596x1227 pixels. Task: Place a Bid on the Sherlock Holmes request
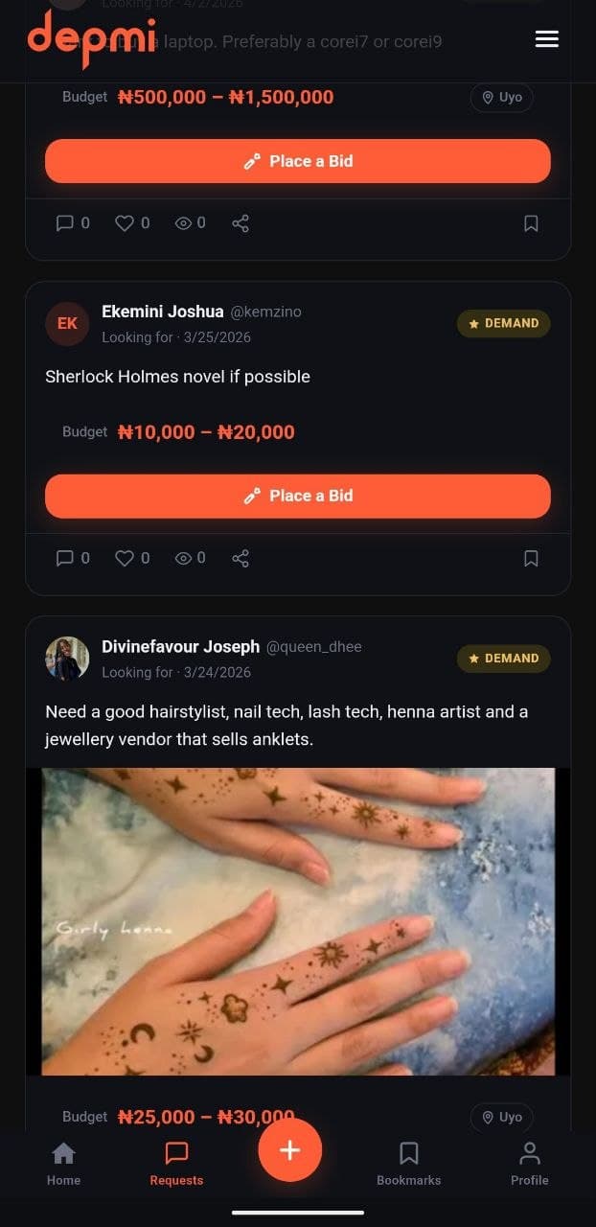click(x=298, y=496)
